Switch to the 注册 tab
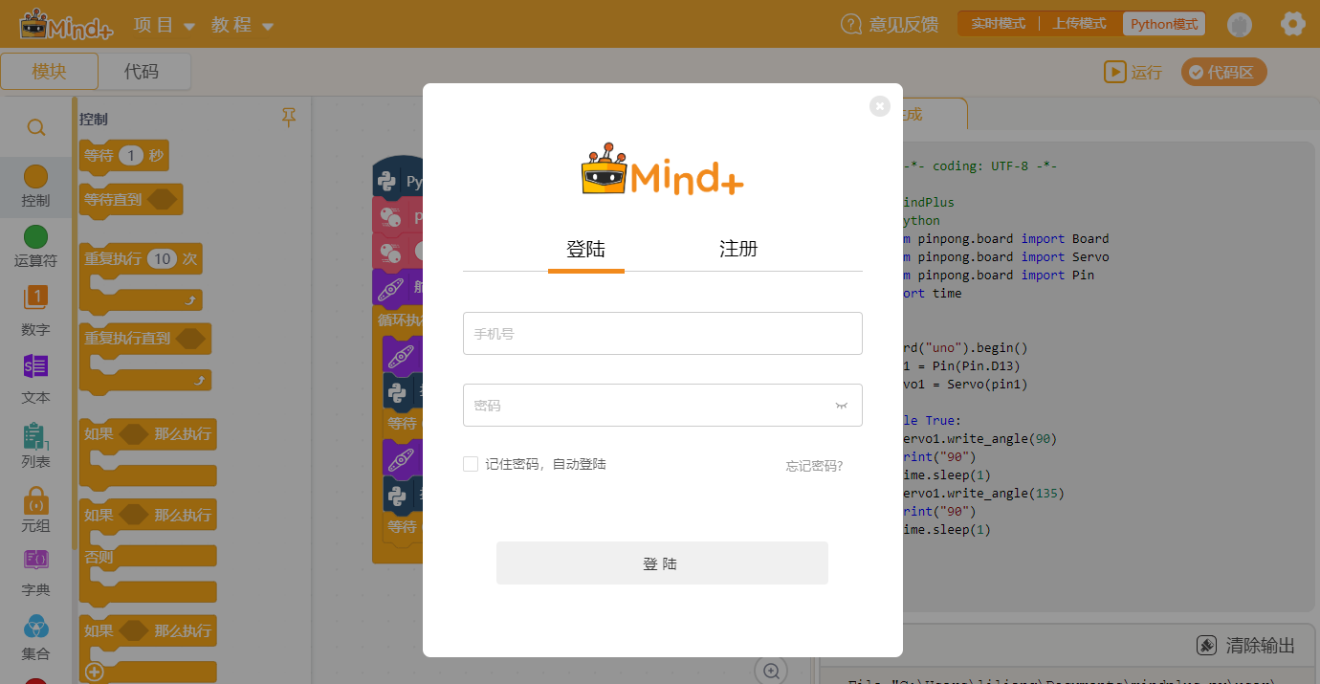Image resolution: width=1320 pixels, height=684 pixels. [x=738, y=250]
